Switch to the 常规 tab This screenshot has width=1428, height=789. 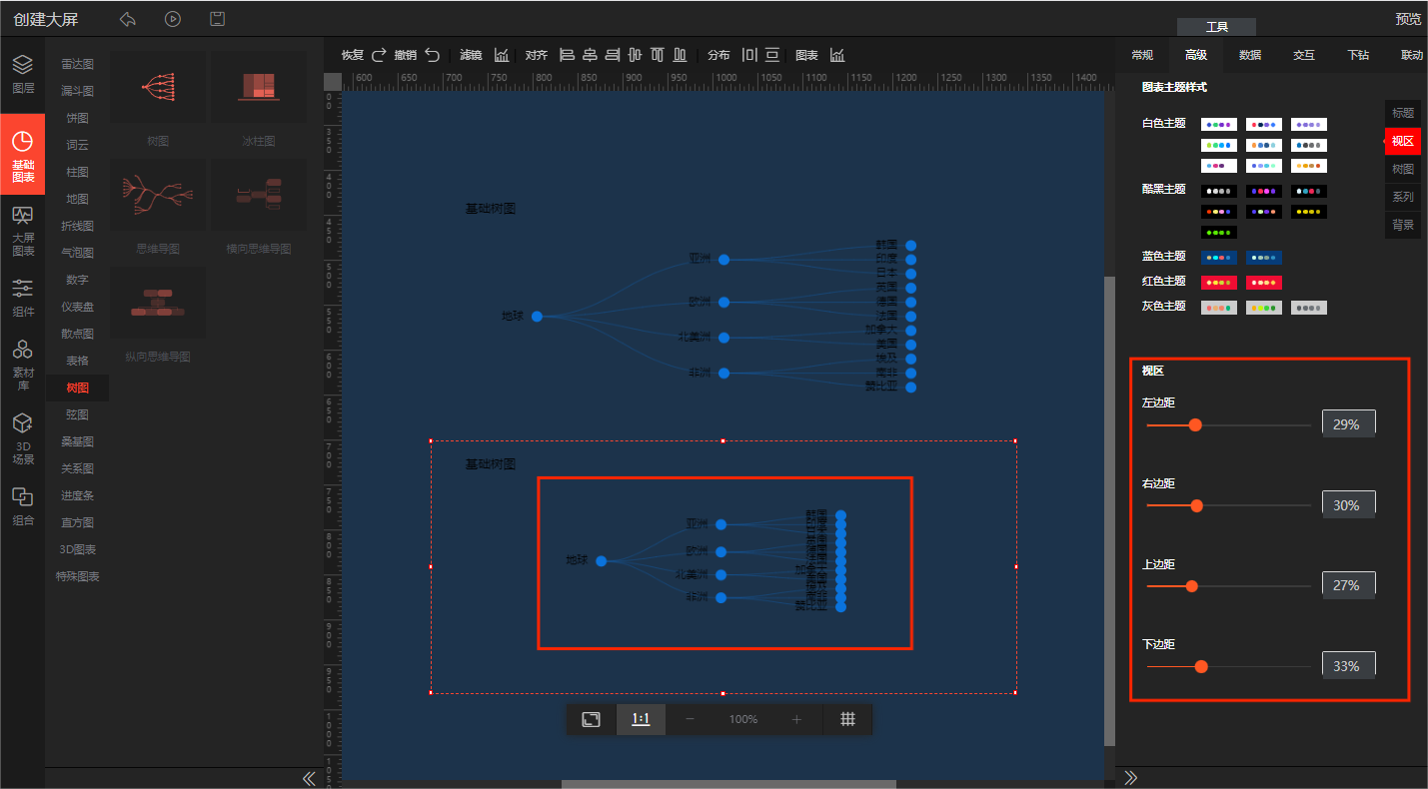coord(1142,55)
